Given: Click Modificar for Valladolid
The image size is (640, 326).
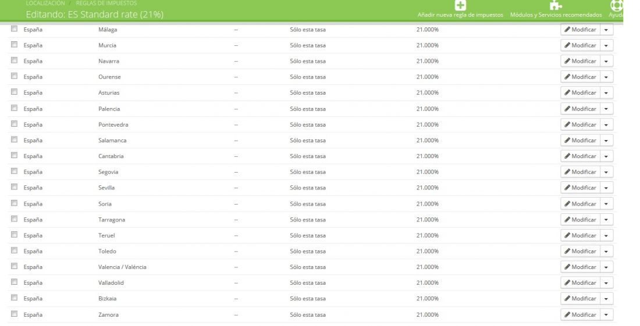Looking at the screenshot, I should (x=581, y=283).
